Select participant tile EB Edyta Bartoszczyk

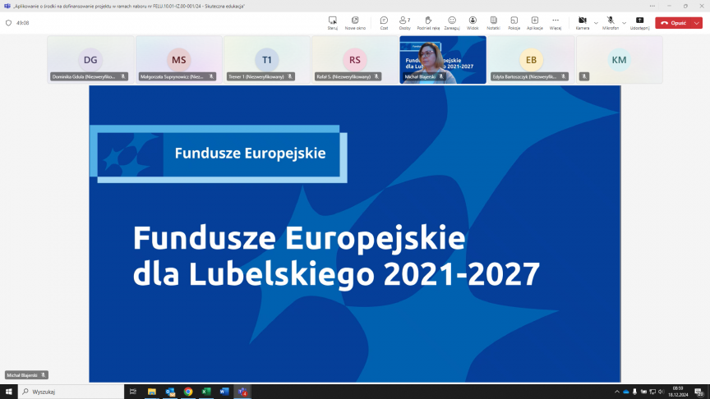coord(531,60)
